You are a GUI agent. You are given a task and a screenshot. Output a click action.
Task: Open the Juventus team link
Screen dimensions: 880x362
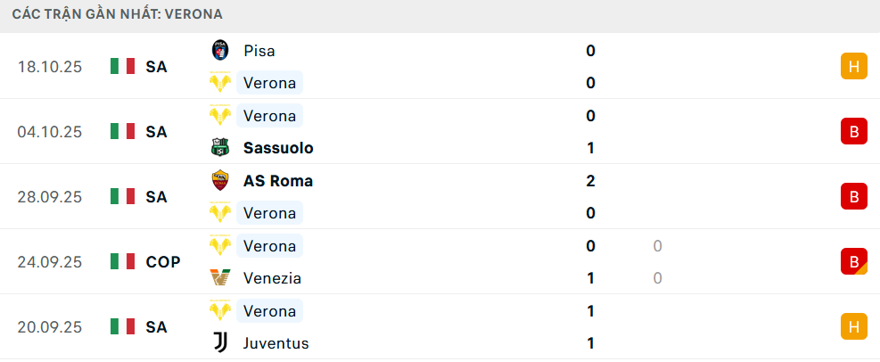tap(276, 343)
